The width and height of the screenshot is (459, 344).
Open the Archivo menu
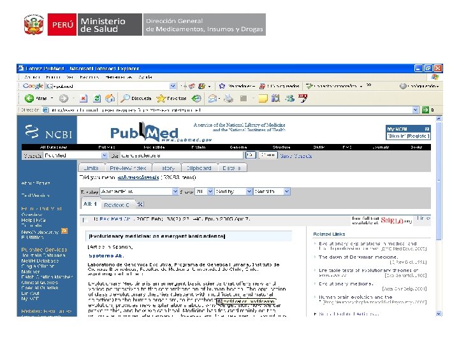click(32, 77)
